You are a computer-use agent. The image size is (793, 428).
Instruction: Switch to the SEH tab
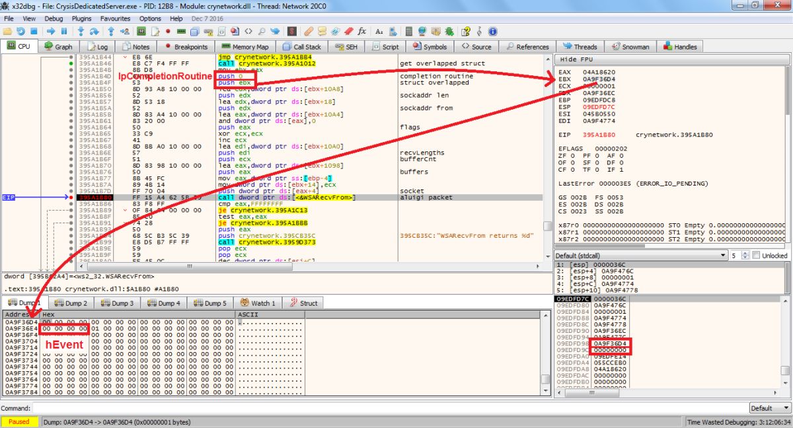pyautogui.click(x=346, y=47)
